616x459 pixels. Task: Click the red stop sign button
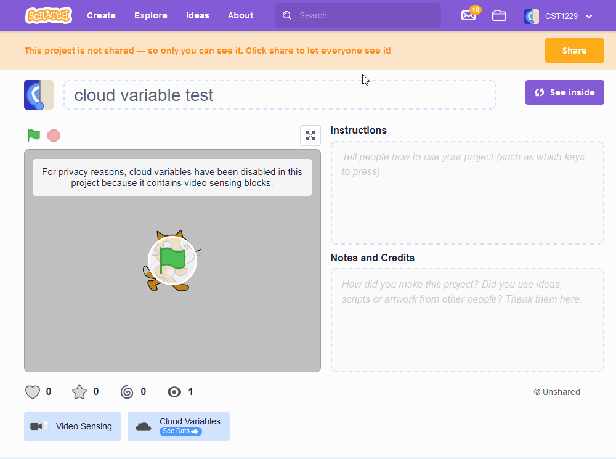pyautogui.click(x=54, y=136)
